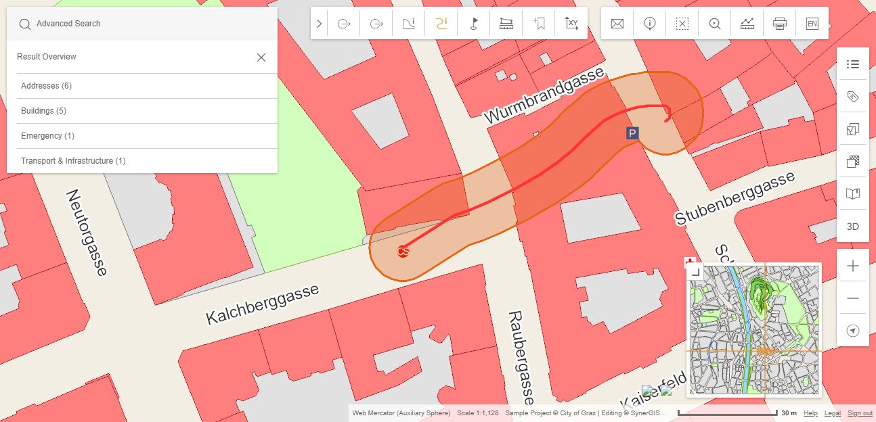Switch interface language via the EN button
The width and height of the screenshot is (876, 422).
pos(812,22)
